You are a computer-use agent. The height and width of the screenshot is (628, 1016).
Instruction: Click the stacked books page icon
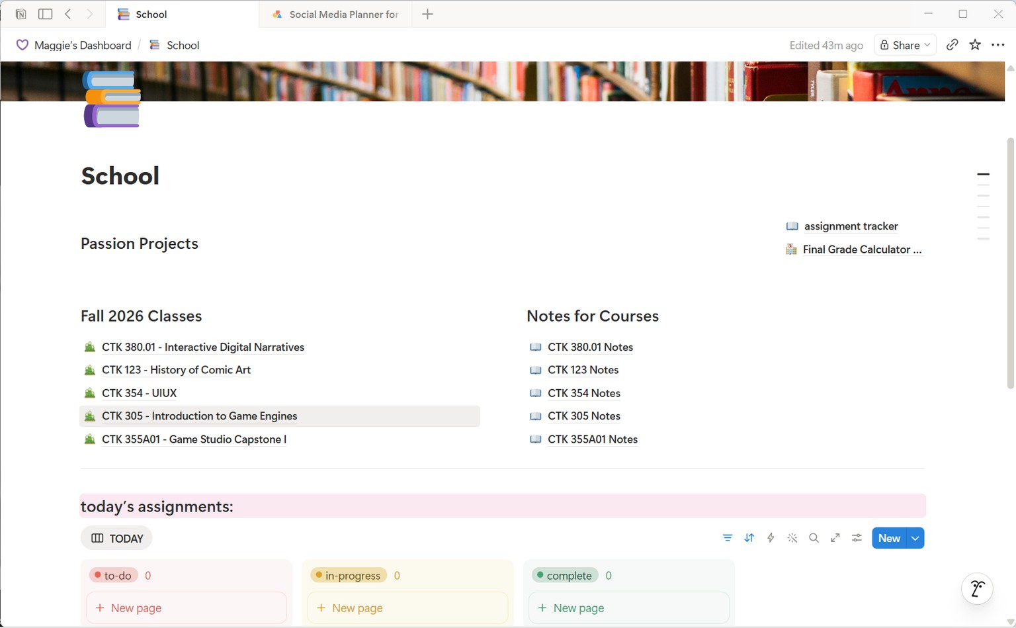(112, 99)
